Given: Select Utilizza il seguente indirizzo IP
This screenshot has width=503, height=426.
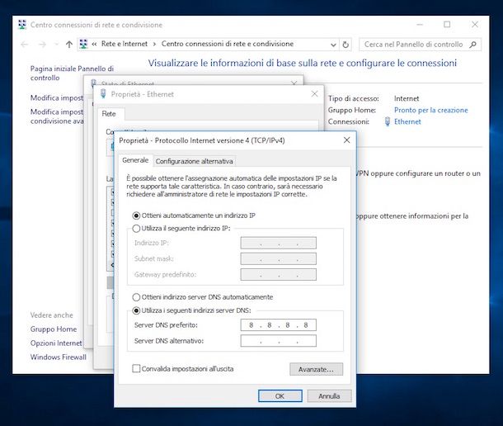Looking at the screenshot, I should click(x=136, y=227).
